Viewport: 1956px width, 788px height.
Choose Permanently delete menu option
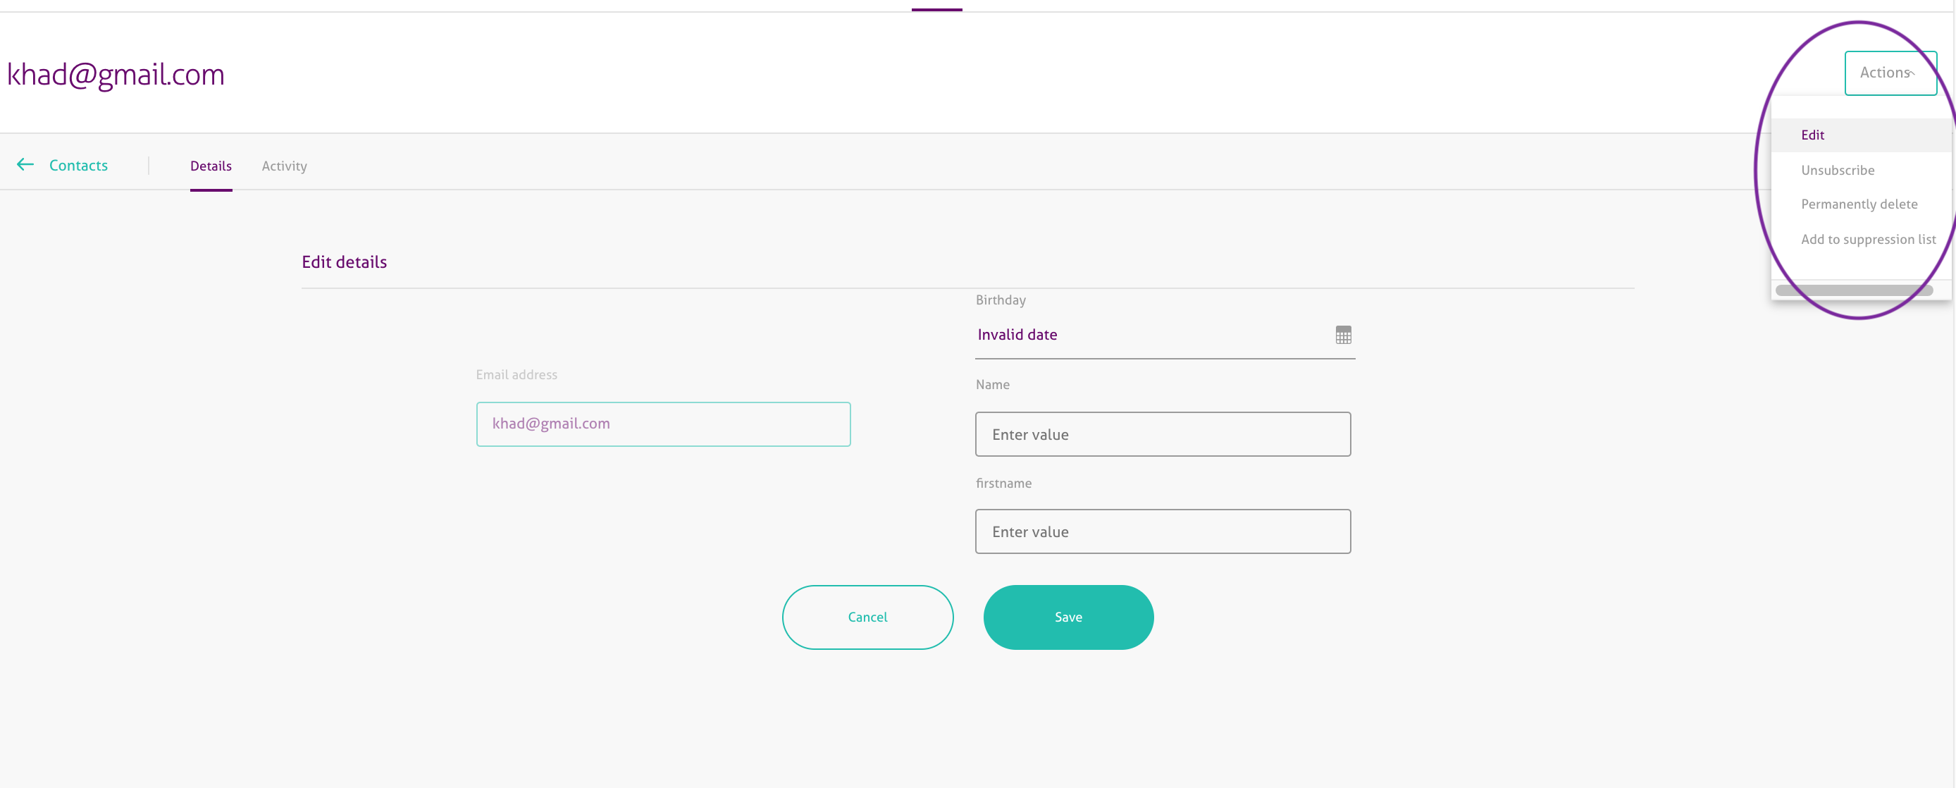(x=1858, y=204)
